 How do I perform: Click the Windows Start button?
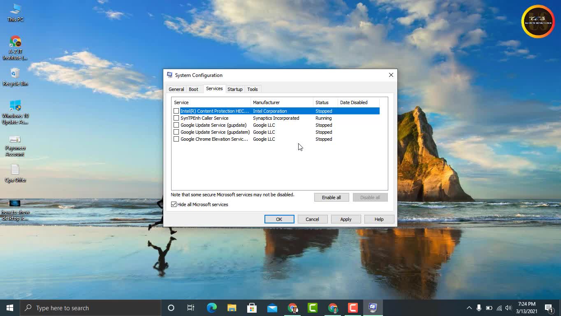tap(10, 308)
